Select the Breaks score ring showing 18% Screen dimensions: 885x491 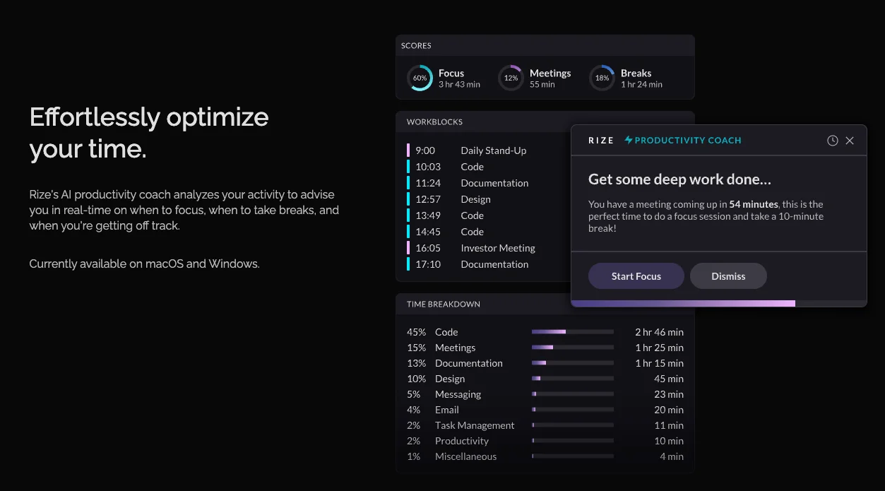tap(601, 78)
